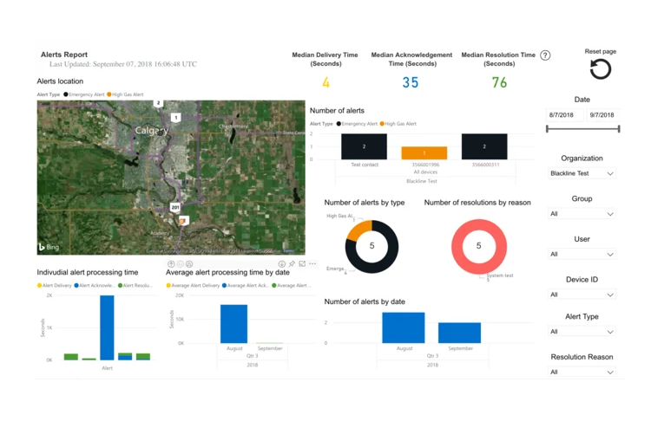Open the Organization dropdown showing Blackline Test

[x=582, y=173]
